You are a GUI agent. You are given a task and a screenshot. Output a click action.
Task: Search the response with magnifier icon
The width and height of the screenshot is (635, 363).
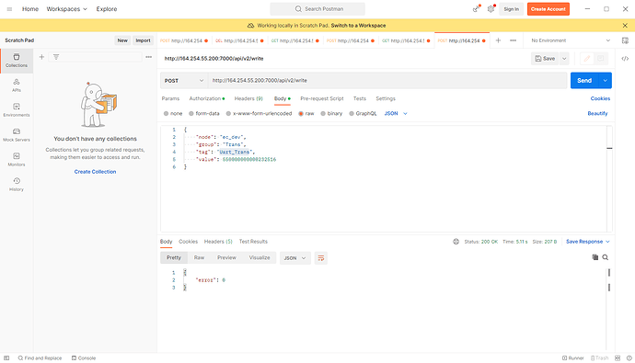tap(606, 257)
